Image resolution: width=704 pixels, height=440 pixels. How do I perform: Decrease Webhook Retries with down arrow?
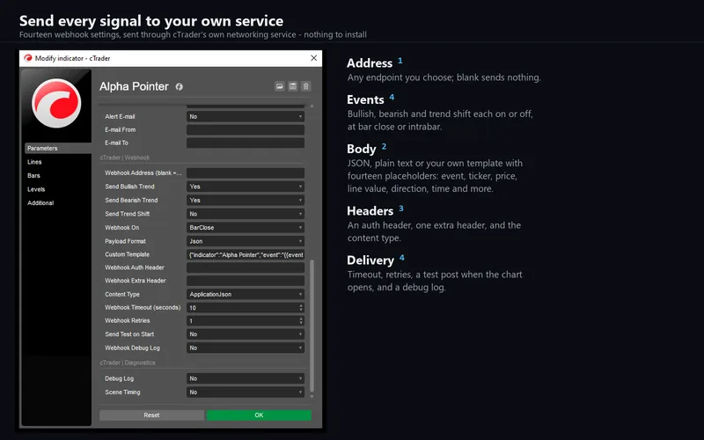click(x=301, y=323)
